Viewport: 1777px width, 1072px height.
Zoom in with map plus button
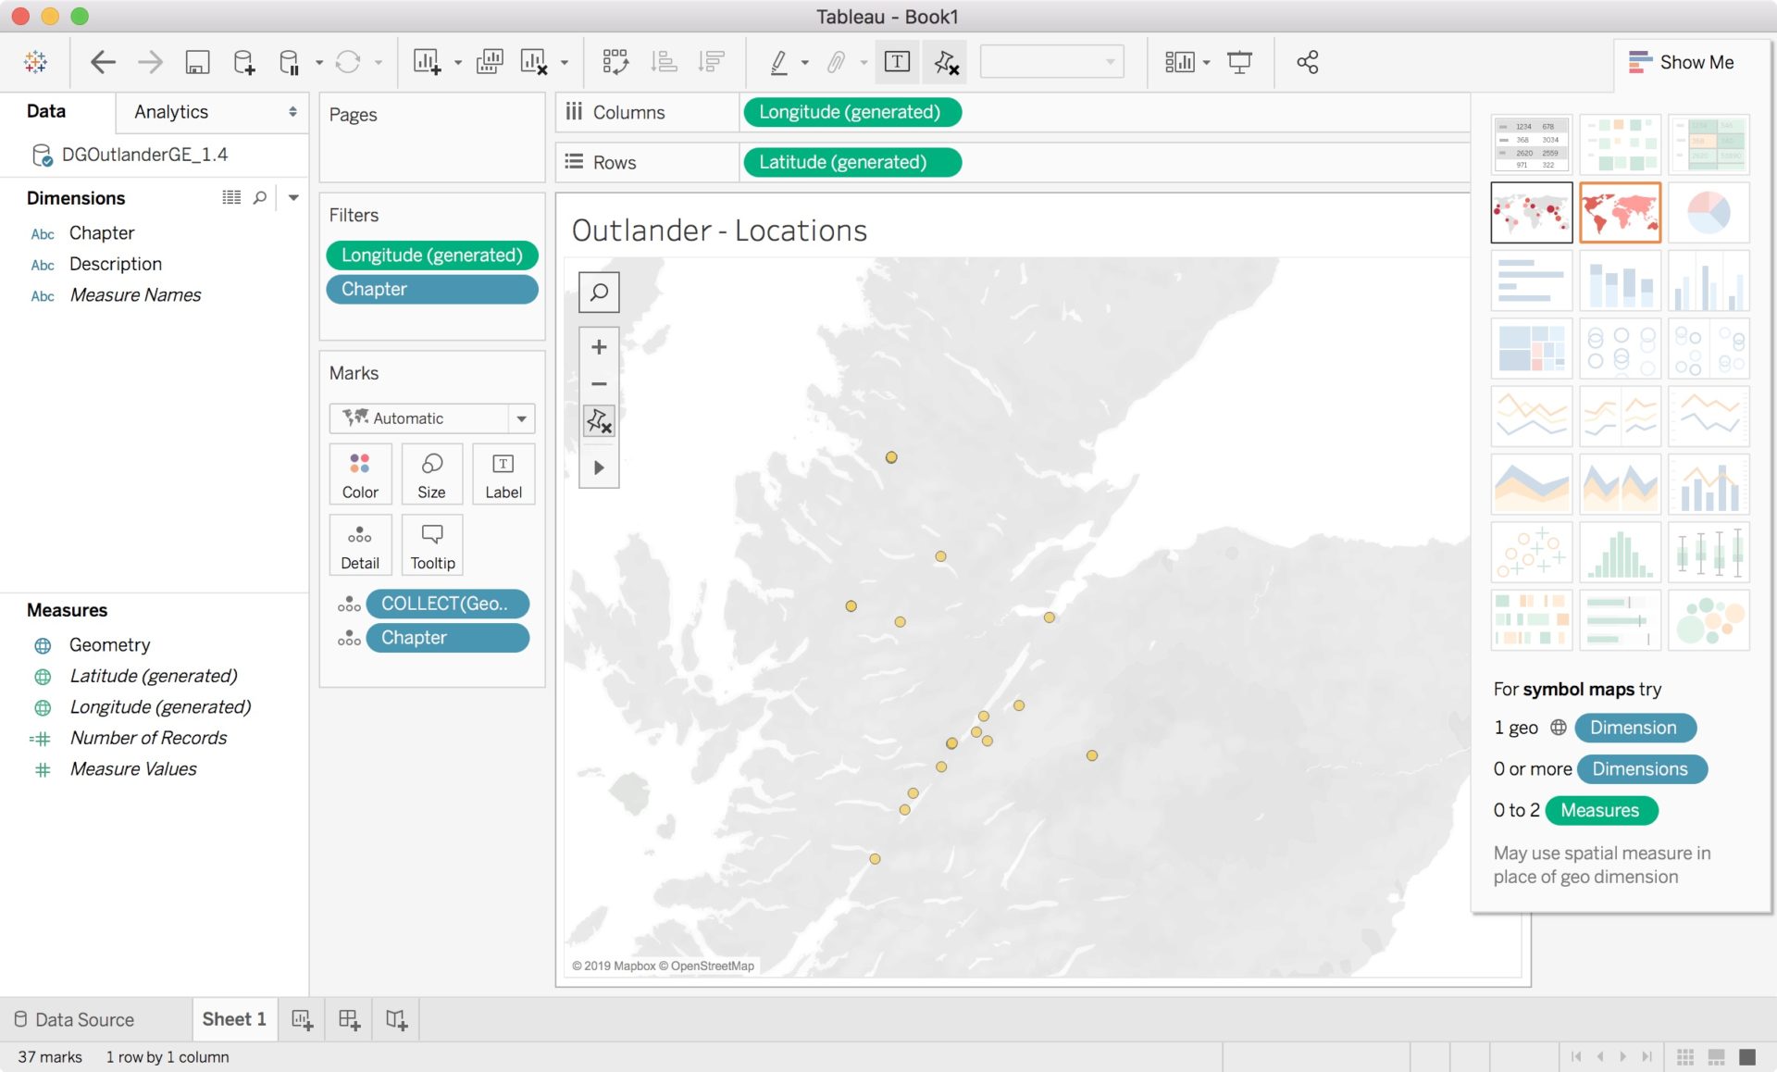click(x=599, y=347)
